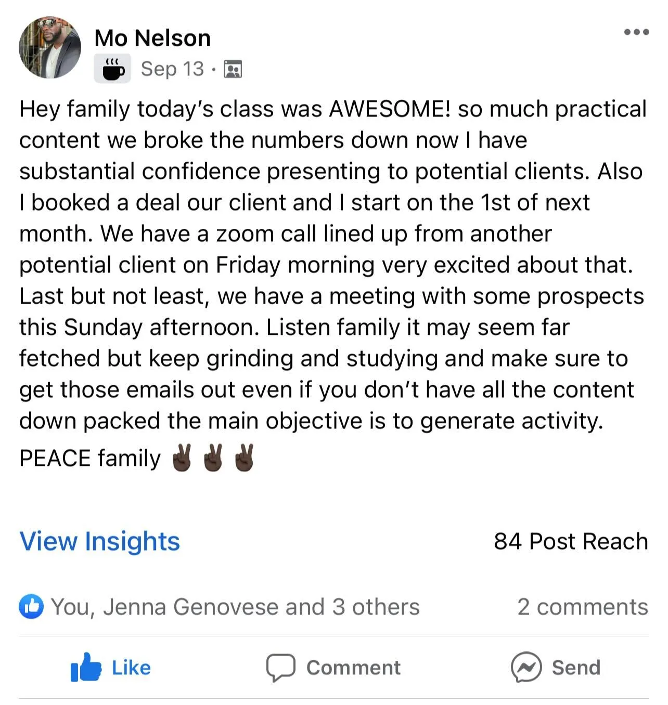668x705 pixels.
Task: Click the Like button label
Action: click(131, 668)
